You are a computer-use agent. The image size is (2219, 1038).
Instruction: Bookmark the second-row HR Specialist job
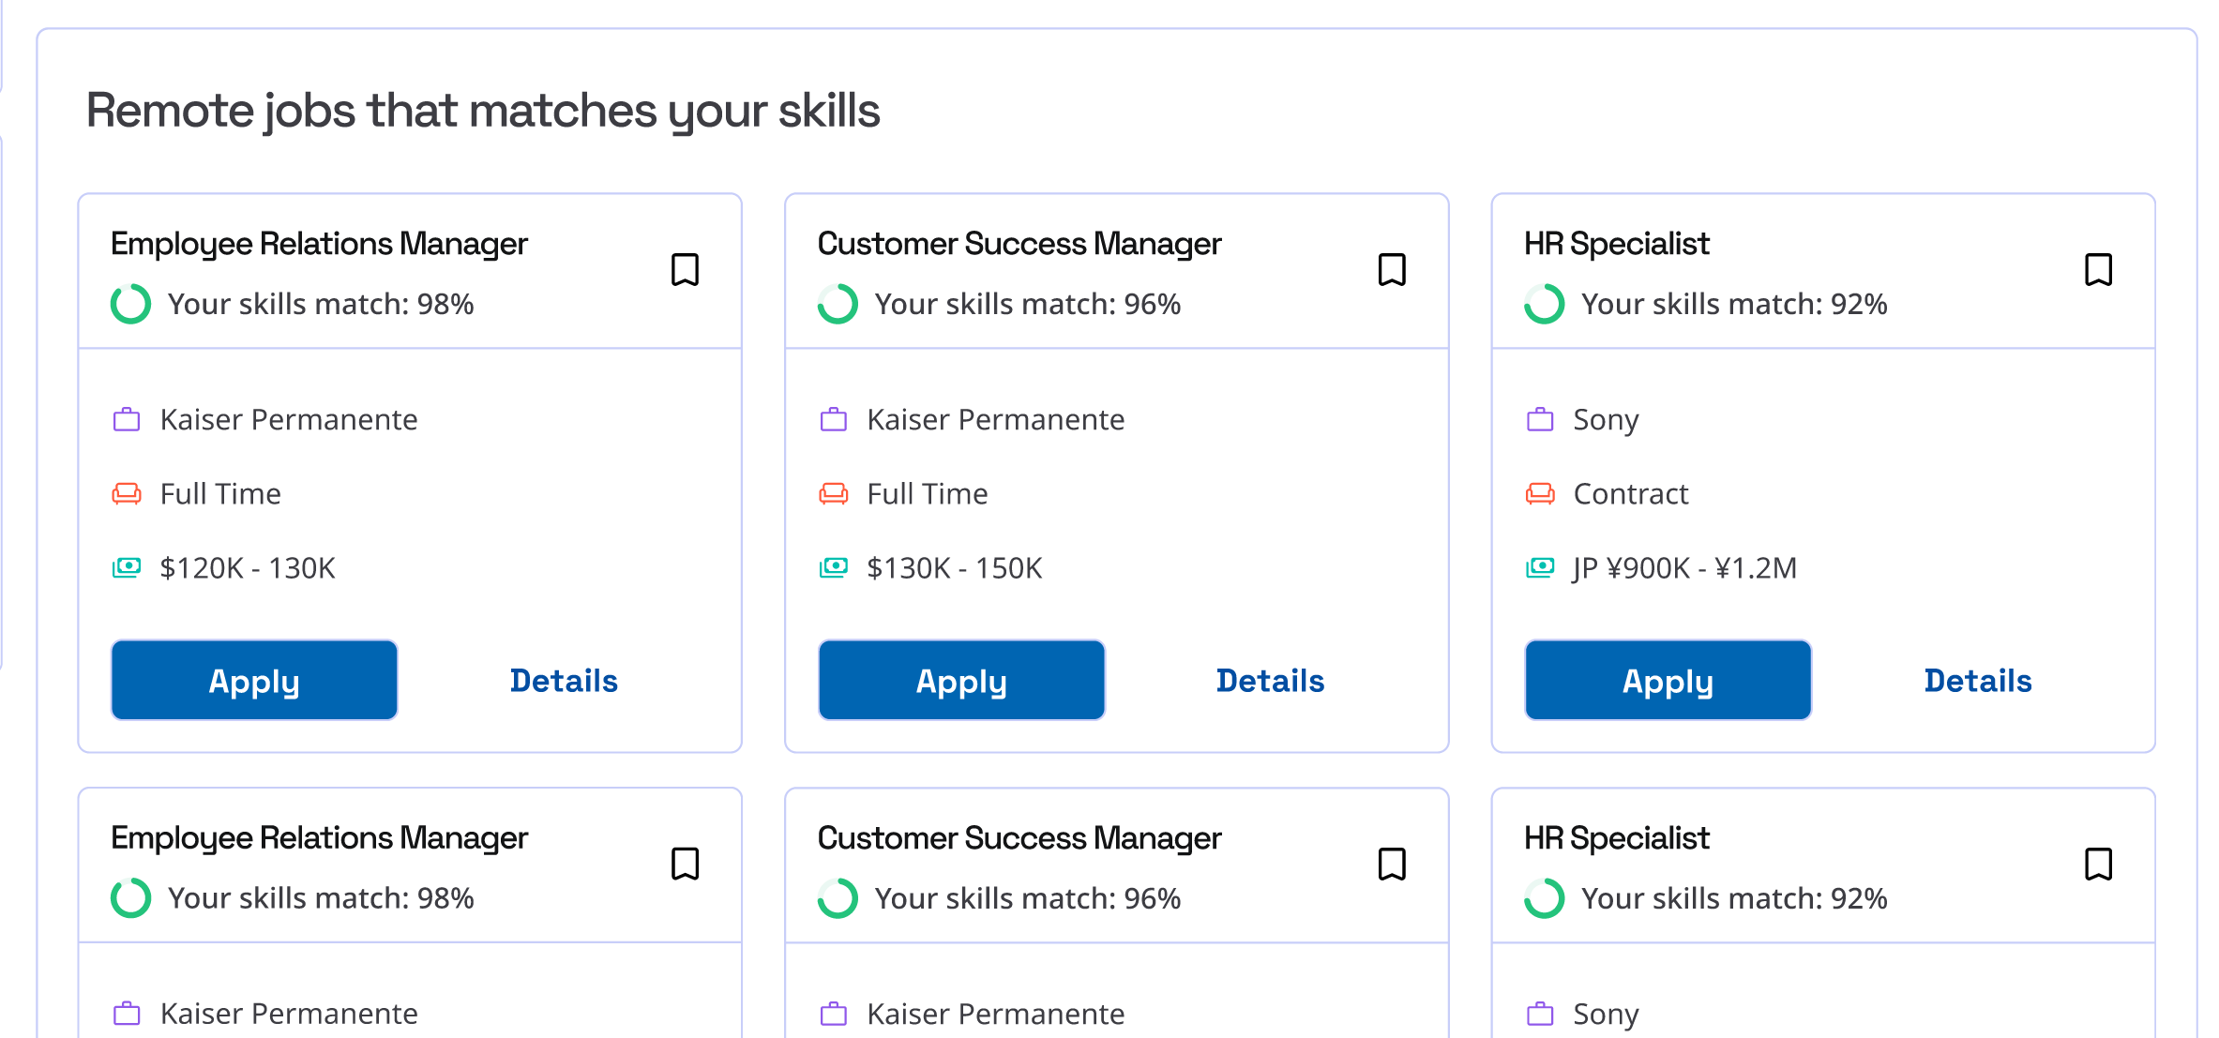click(x=2098, y=864)
